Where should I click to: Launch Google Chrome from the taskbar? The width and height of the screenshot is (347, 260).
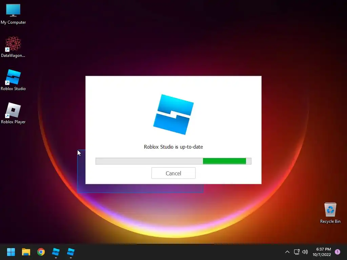pos(41,252)
